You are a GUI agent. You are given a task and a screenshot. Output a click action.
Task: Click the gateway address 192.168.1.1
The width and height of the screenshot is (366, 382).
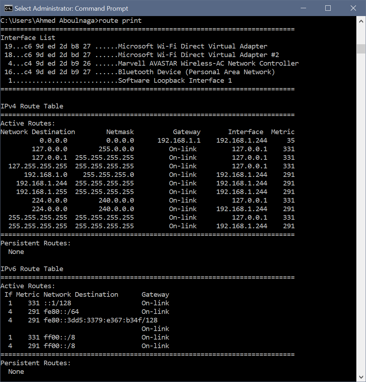(179, 141)
